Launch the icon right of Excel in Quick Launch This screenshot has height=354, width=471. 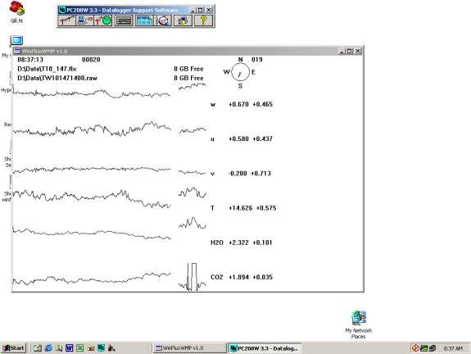[x=91, y=348]
